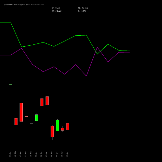The image size is (162, 162).
Task: Select the close value C: 8.40
Action: [x=56, y=8]
